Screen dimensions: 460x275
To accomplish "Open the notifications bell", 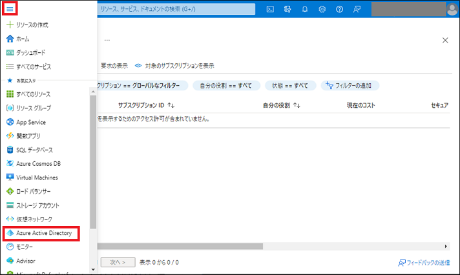I will pos(305,9).
